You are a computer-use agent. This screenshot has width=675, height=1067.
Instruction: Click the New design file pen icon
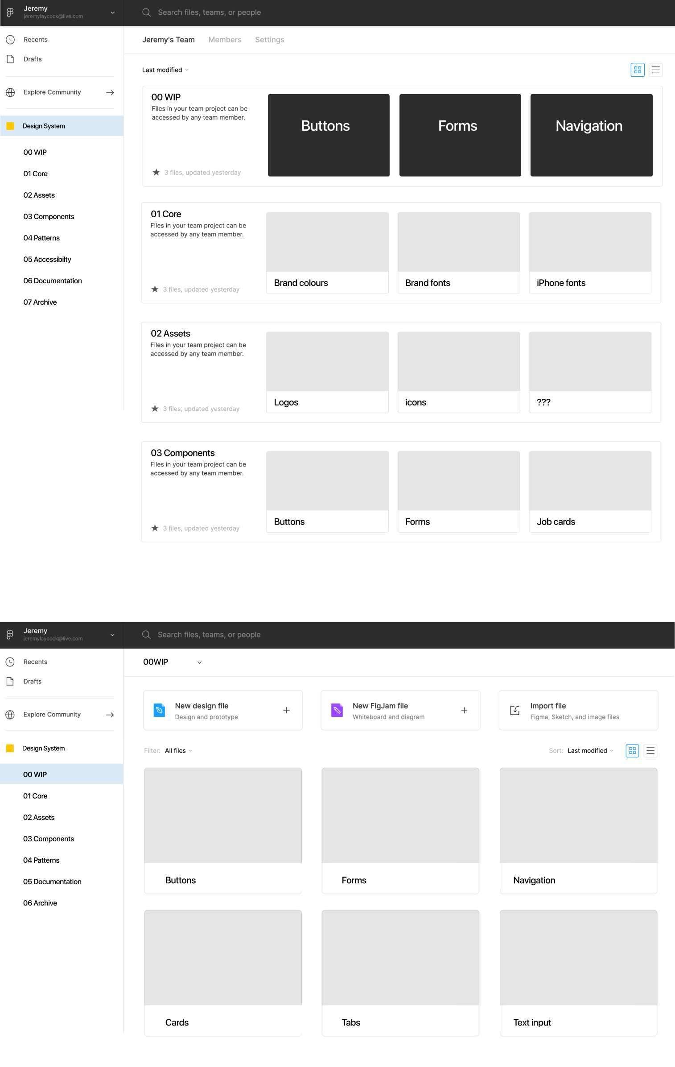coord(159,710)
